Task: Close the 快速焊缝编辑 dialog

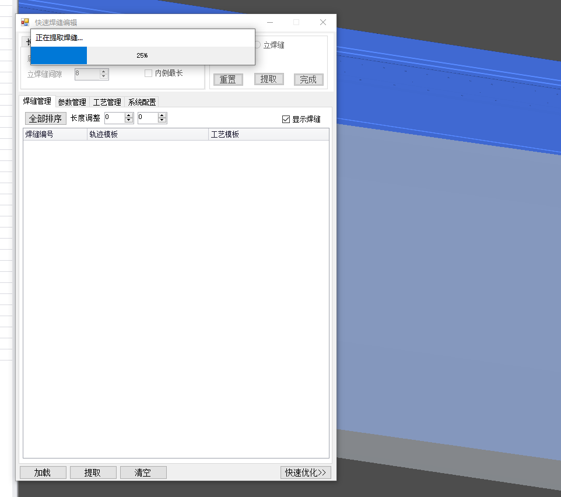Action: click(x=322, y=22)
